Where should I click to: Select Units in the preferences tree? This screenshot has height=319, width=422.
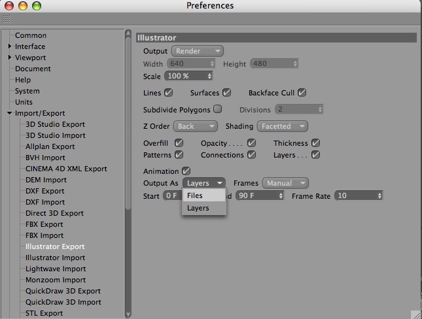coord(24,102)
